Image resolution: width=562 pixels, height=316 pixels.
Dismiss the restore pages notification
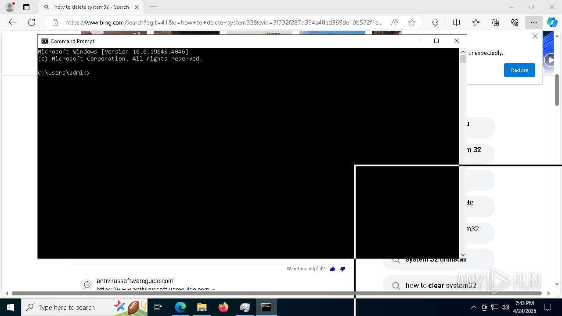(535, 36)
